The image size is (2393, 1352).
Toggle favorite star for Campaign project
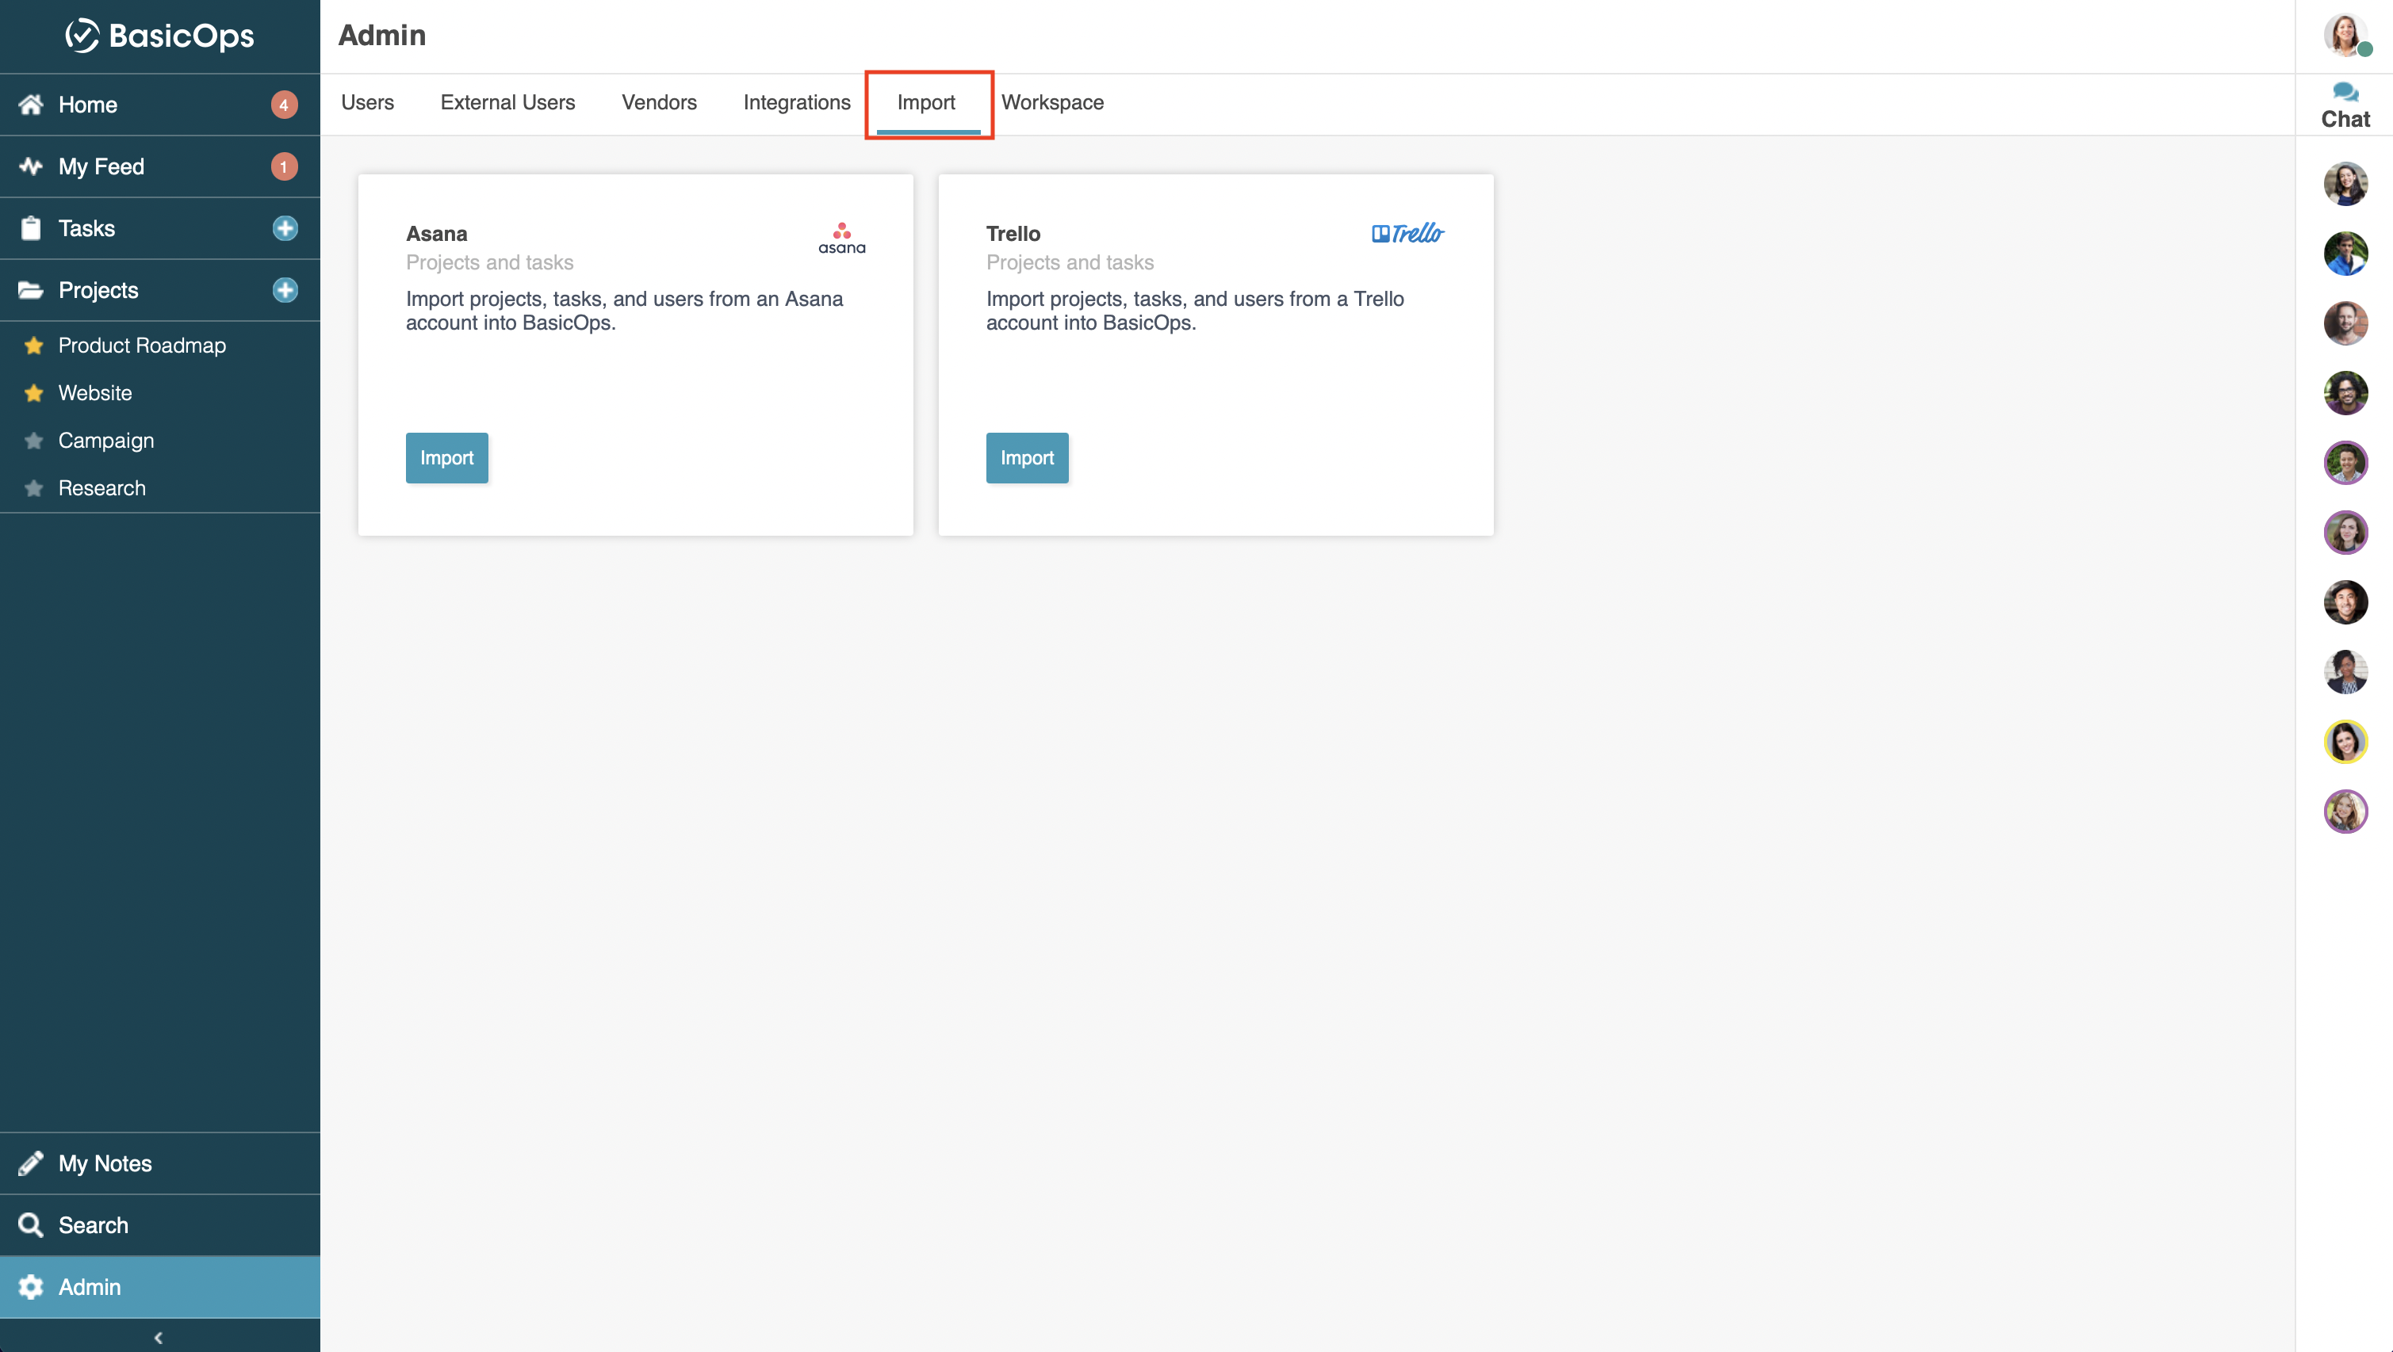[34, 440]
